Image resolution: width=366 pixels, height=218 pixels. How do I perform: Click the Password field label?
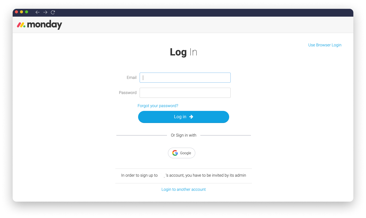point(128,92)
